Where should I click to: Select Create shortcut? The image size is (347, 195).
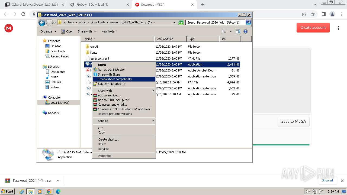(124, 139)
